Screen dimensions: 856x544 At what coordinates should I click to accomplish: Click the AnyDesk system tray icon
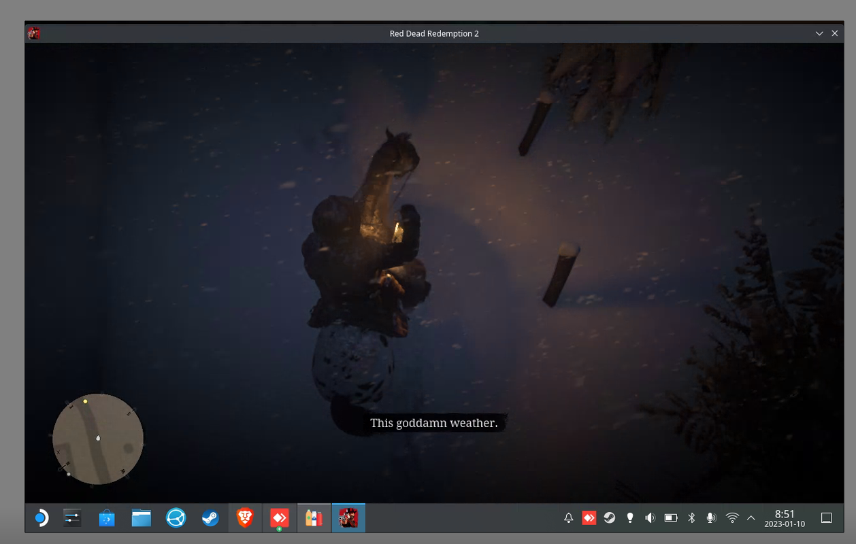coord(589,518)
